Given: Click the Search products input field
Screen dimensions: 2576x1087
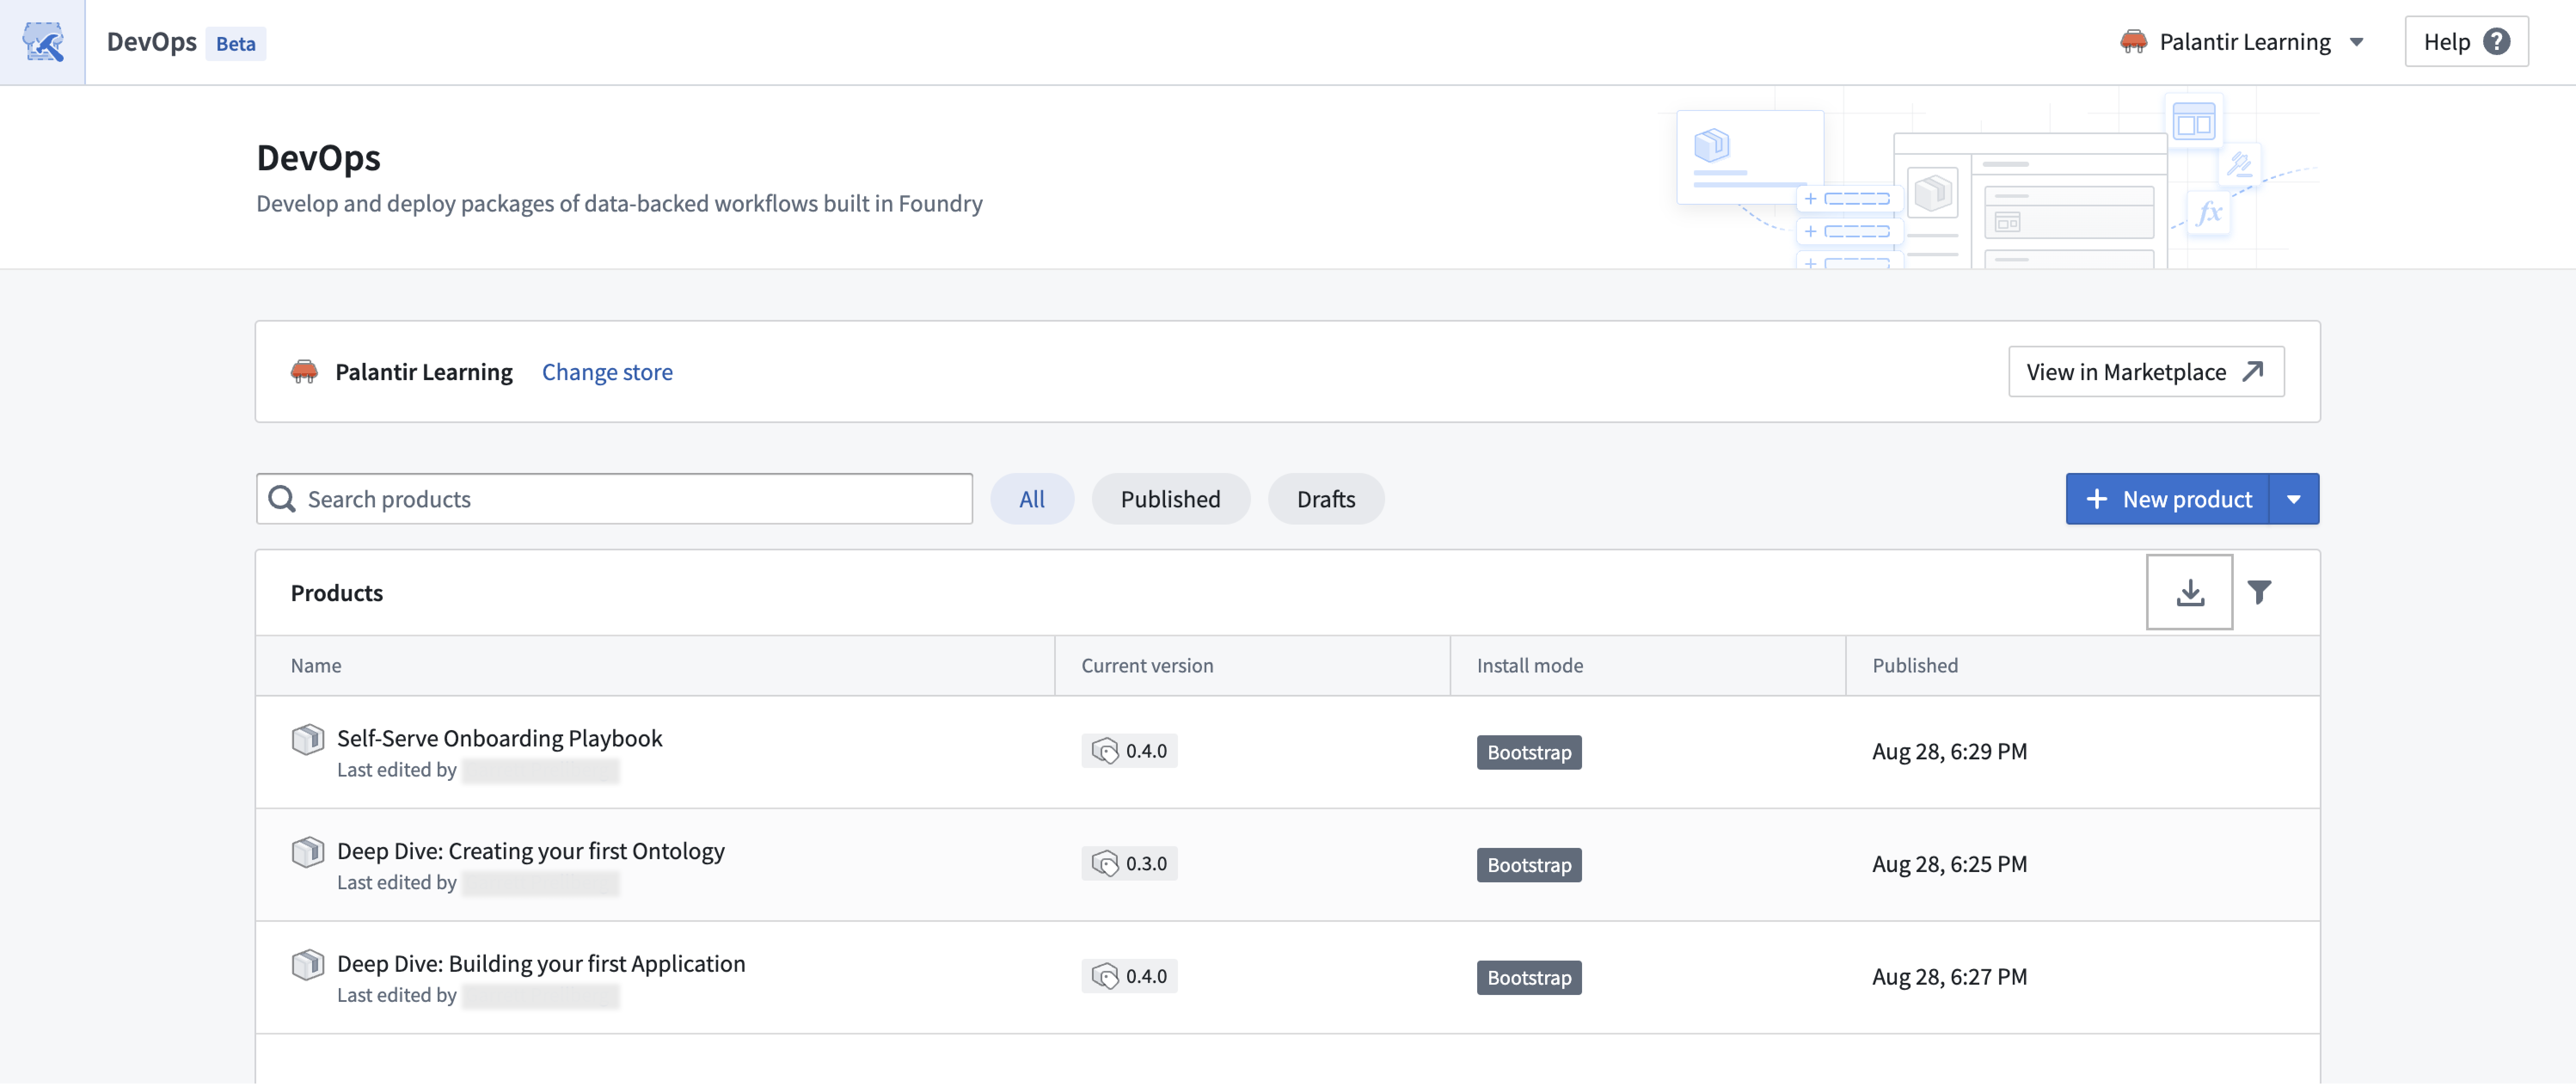Looking at the screenshot, I should point(614,497).
